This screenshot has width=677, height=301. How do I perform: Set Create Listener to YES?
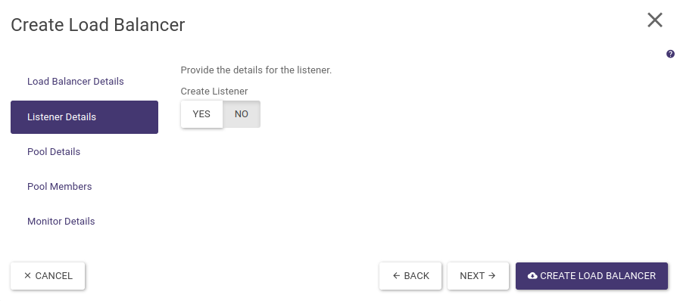tap(201, 114)
